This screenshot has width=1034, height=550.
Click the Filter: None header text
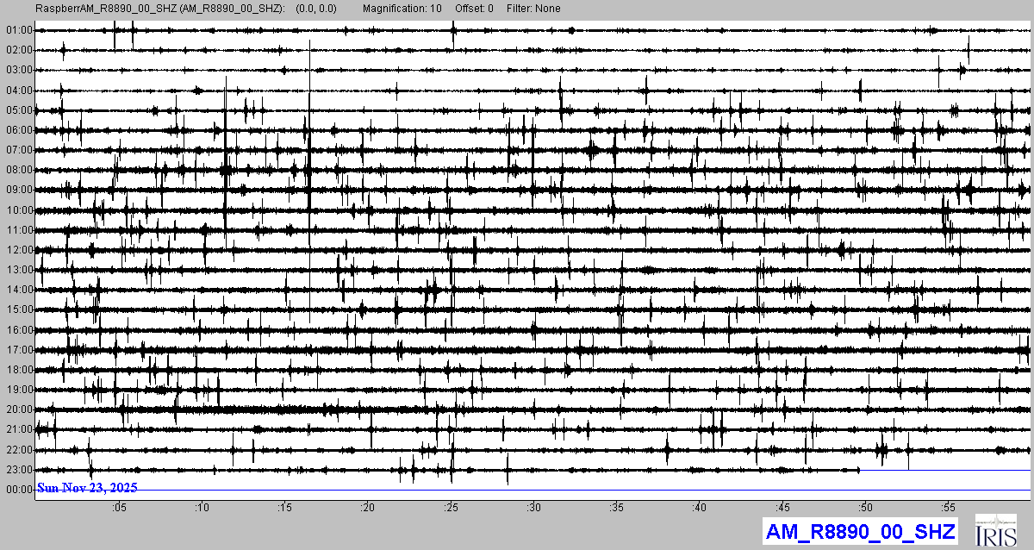point(533,9)
